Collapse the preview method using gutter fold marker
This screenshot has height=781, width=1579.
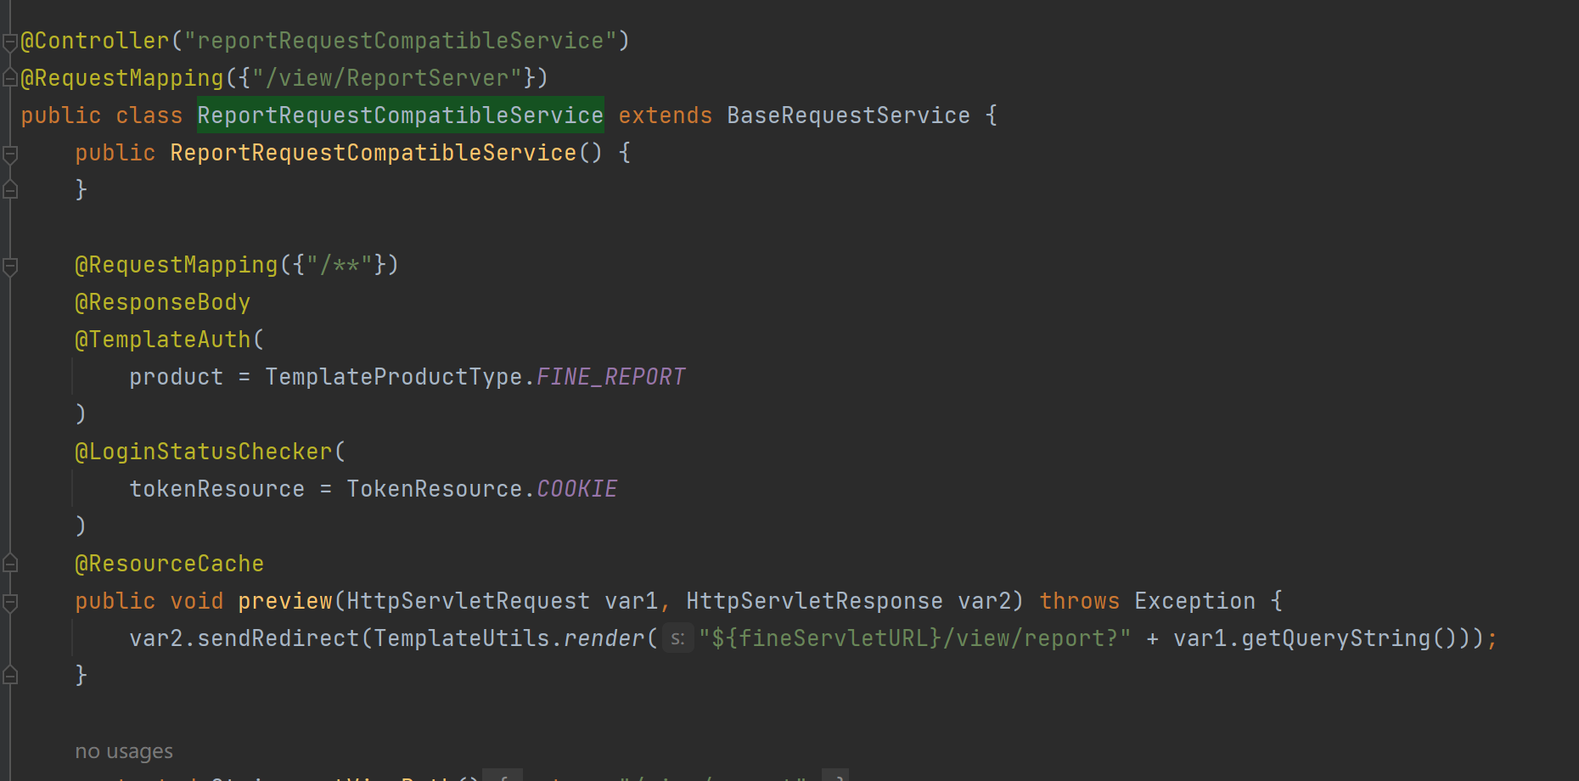pyautogui.click(x=10, y=602)
